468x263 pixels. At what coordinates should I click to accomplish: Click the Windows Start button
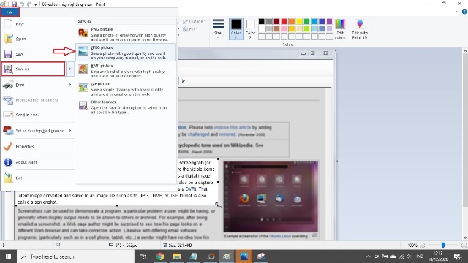(8, 256)
